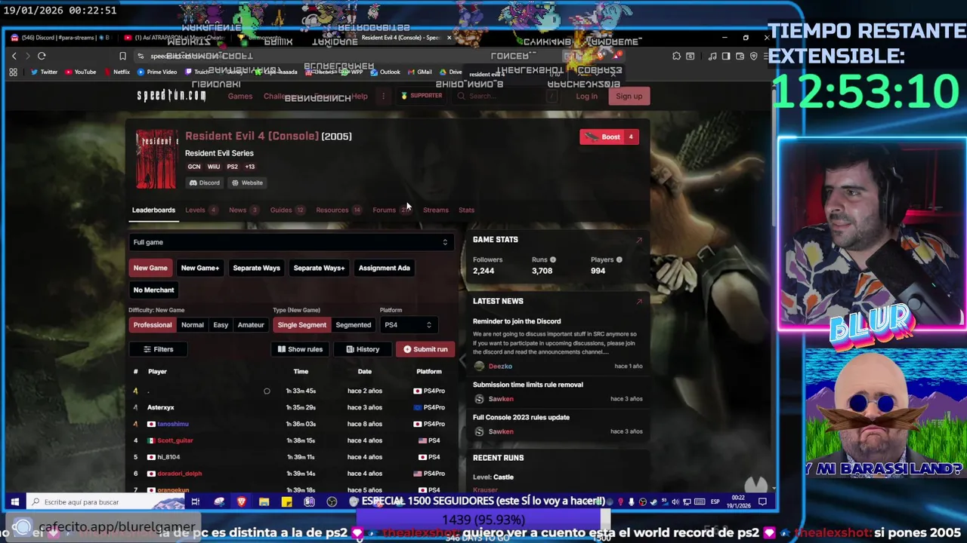
Task: Choose Easy difficulty
Action: (x=221, y=325)
